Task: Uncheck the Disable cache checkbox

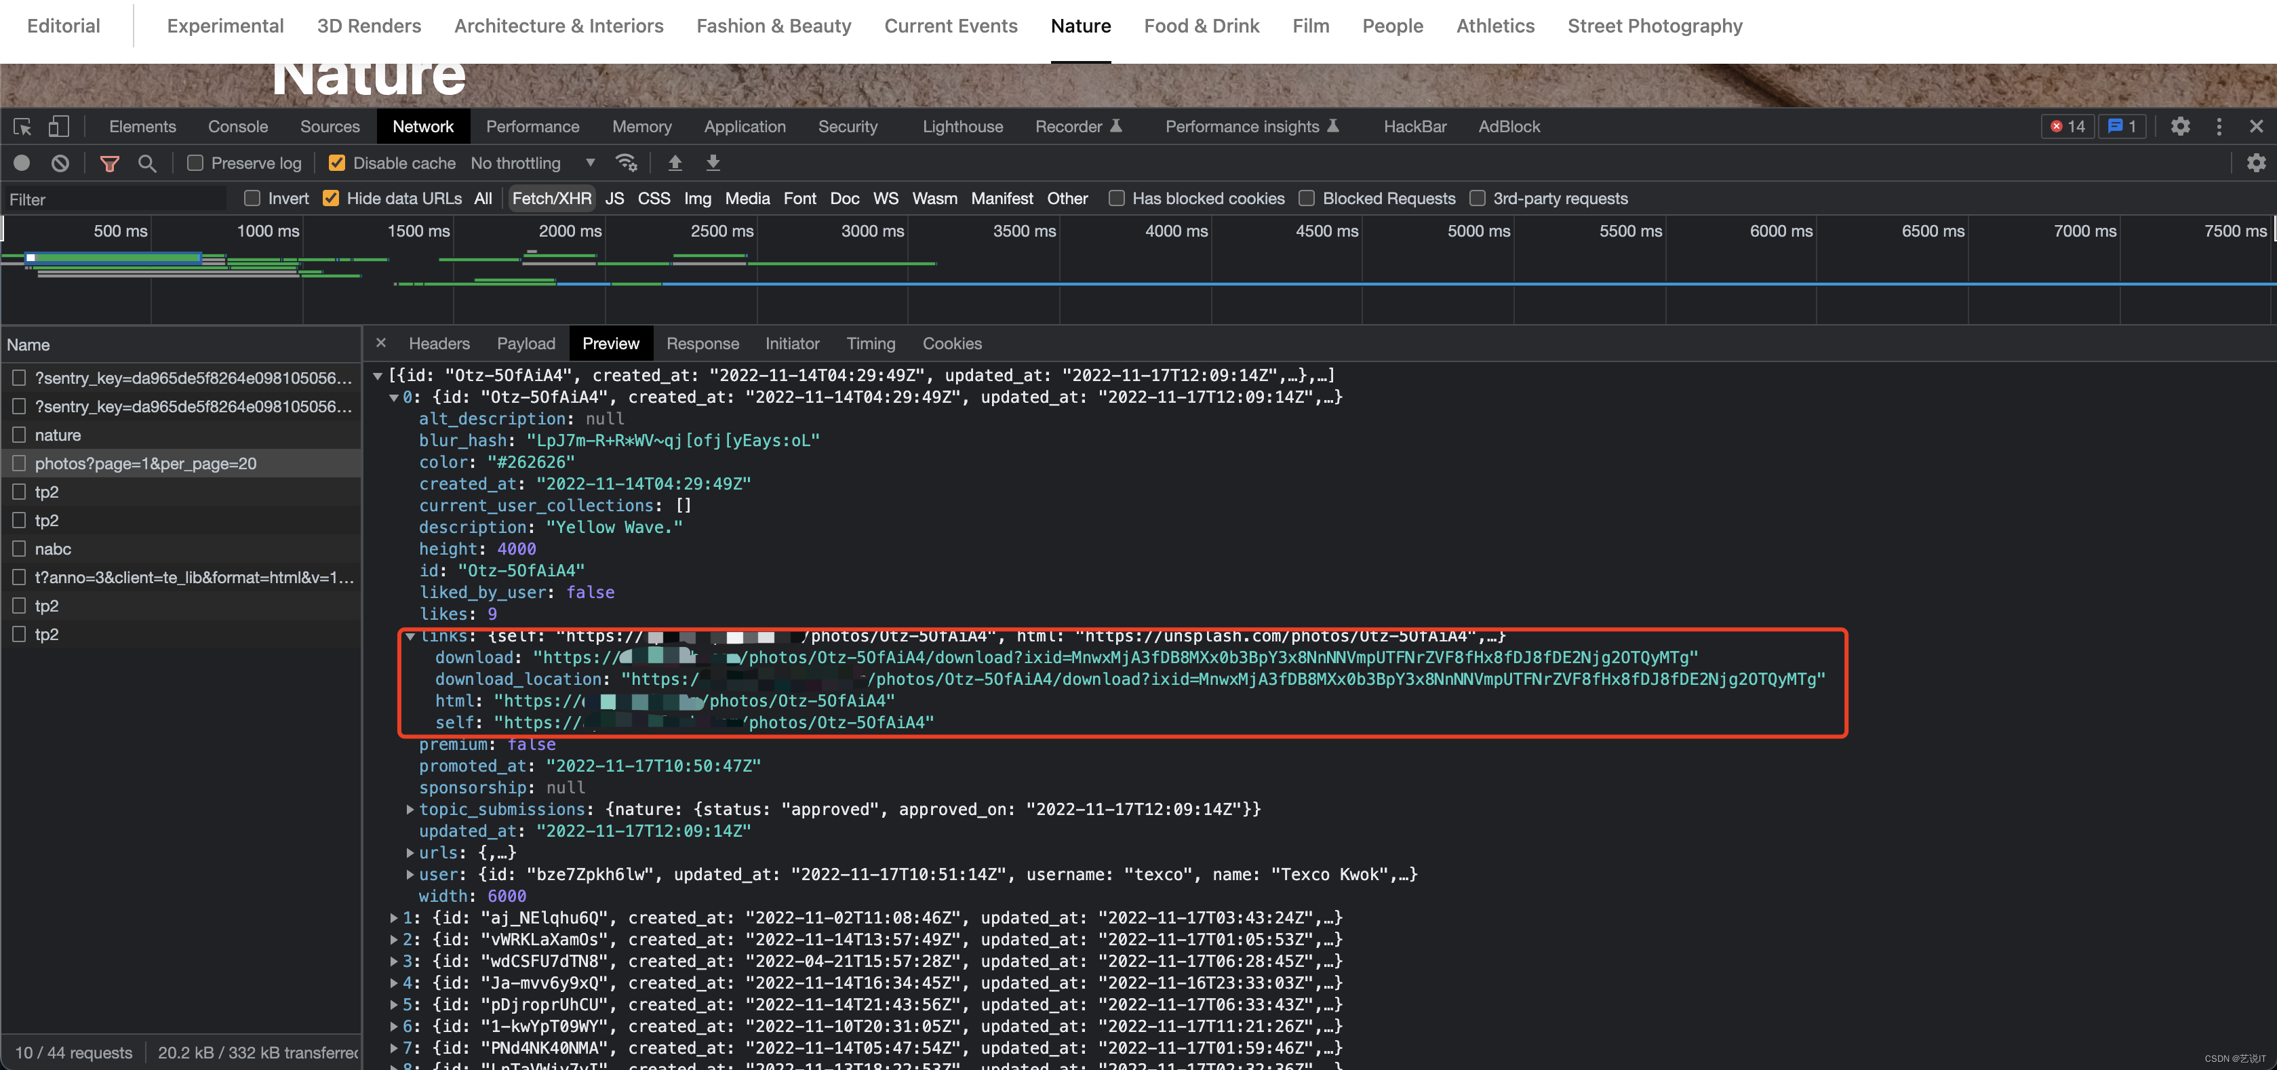Action: click(x=337, y=163)
